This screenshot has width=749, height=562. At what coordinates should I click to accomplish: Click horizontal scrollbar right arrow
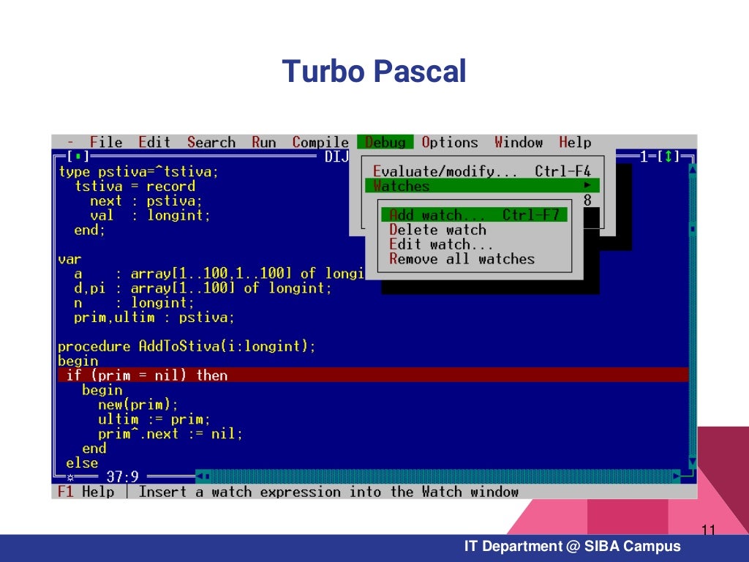(677, 476)
